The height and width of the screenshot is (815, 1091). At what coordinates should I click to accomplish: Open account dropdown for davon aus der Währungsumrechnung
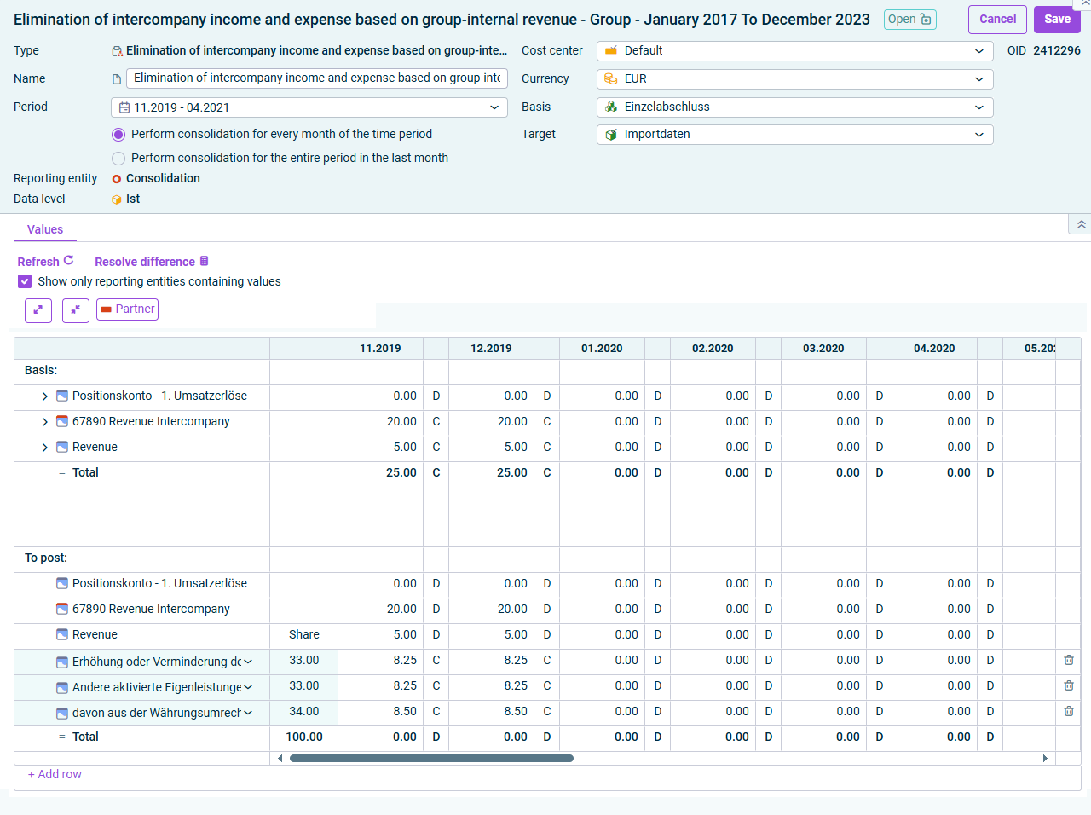[x=248, y=714]
